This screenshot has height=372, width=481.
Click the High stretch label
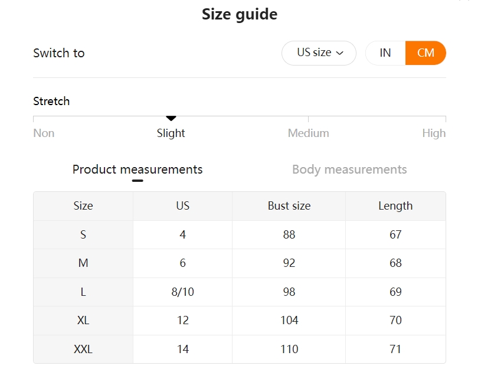point(434,133)
